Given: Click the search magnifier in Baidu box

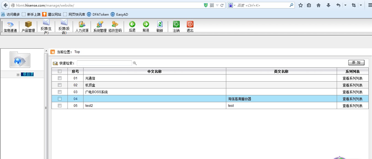Looking at the screenshot, I should [292, 5].
